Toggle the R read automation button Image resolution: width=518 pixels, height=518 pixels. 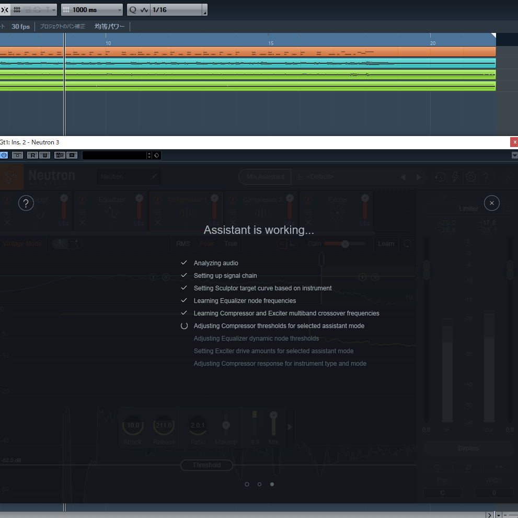33,155
